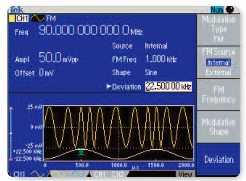
Task: Select the blue waveform view tab
Action: [x=78, y=174]
